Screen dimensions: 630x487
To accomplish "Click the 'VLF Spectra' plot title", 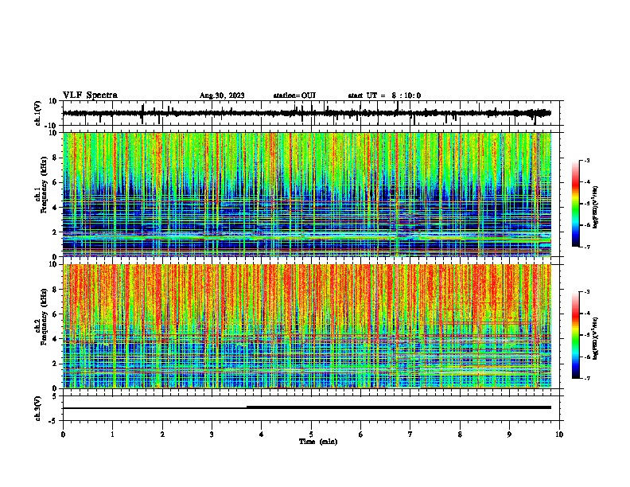I will coord(90,95).
